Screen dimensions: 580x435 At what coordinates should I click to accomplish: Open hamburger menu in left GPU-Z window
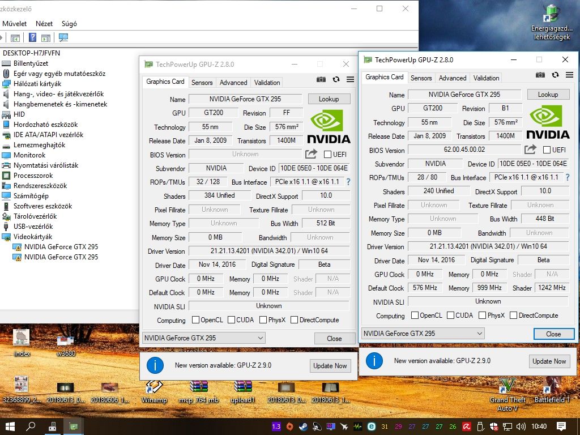point(350,79)
